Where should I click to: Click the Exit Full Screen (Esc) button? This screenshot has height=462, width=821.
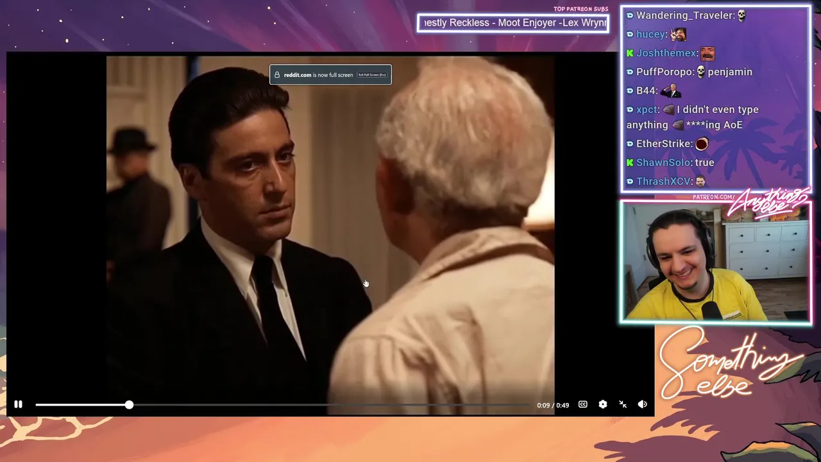tap(372, 75)
